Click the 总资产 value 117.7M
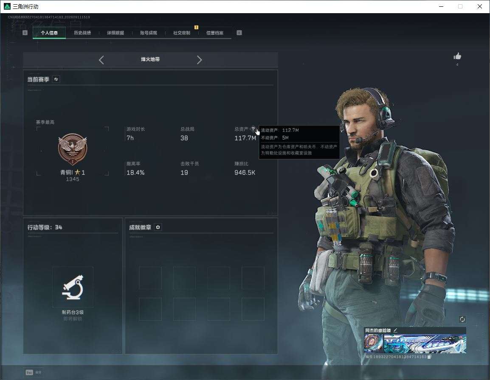 pos(245,138)
